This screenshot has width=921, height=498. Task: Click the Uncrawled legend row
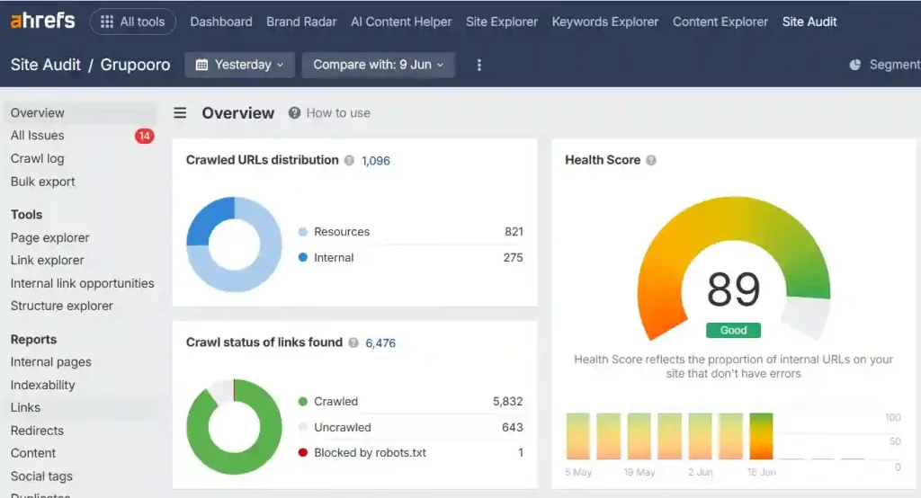pos(410,427)
